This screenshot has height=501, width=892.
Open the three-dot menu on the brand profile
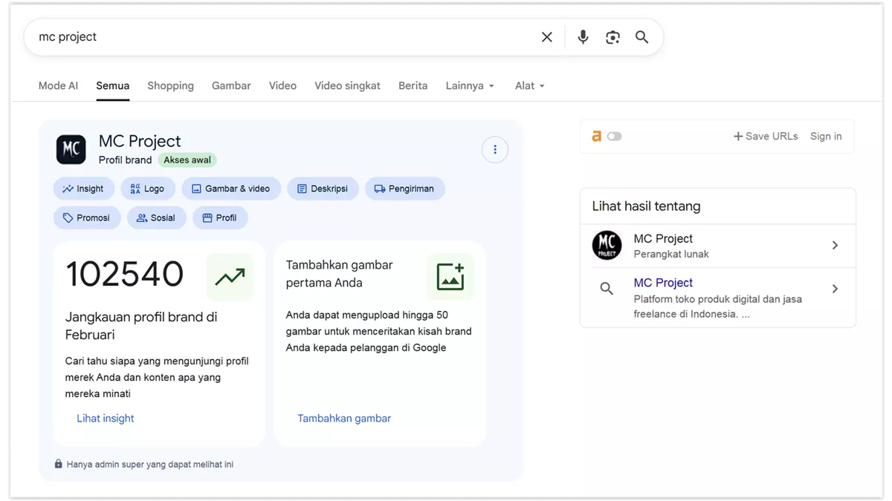tap(495, 149)
